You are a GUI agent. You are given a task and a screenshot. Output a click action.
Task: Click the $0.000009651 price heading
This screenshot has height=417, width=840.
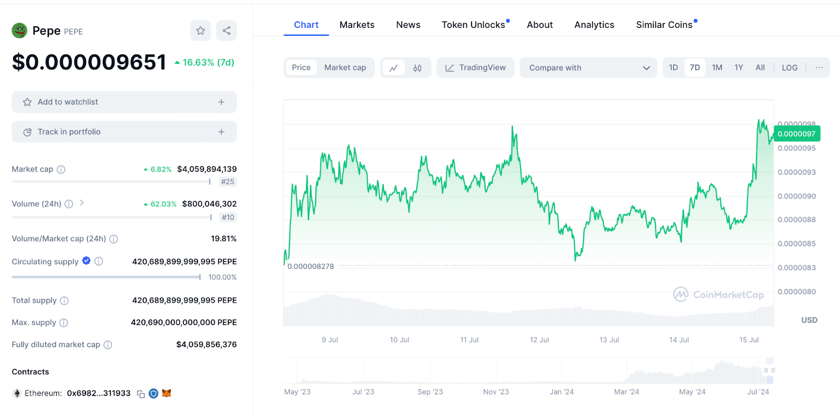[89, 62]
